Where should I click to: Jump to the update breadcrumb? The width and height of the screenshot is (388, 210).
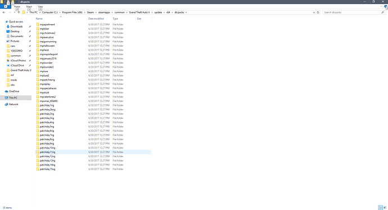click(x=158, y=12)
